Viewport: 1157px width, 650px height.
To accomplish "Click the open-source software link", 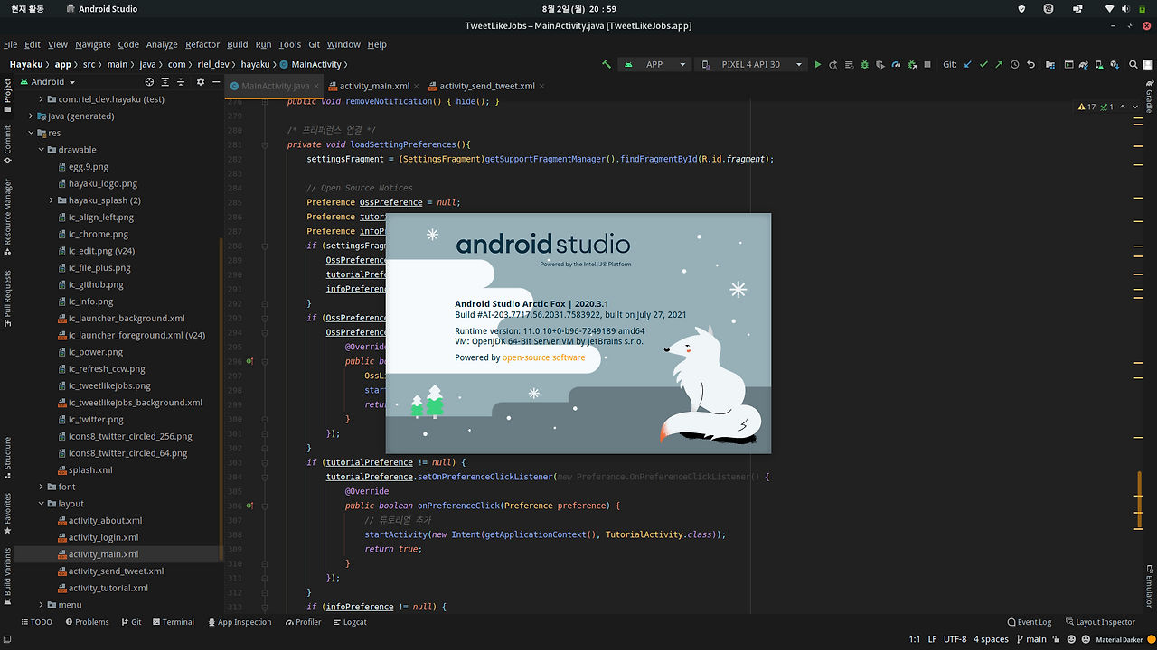I will point(543,357).
